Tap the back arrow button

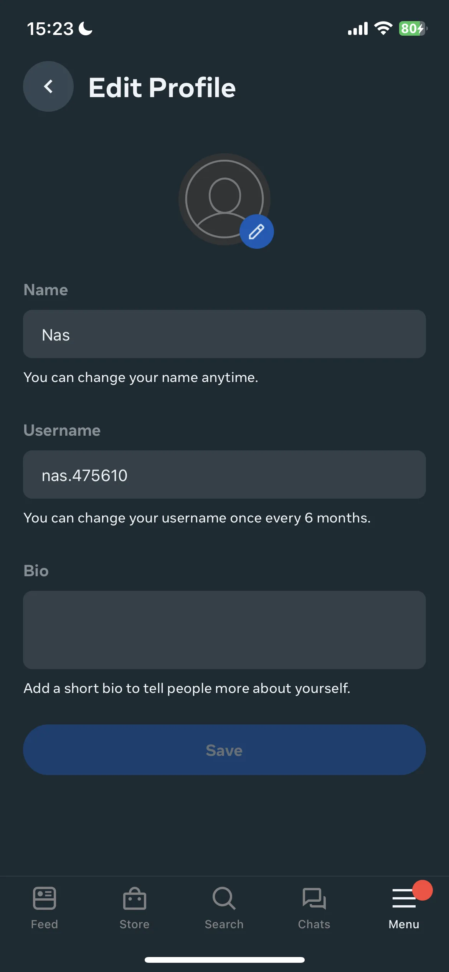tap(48, 86)
